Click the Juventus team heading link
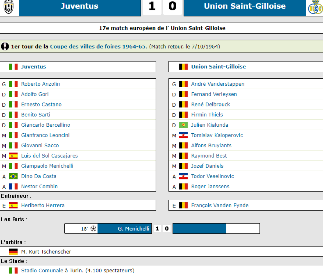323x274 pixels. click(x=33, y=67)
